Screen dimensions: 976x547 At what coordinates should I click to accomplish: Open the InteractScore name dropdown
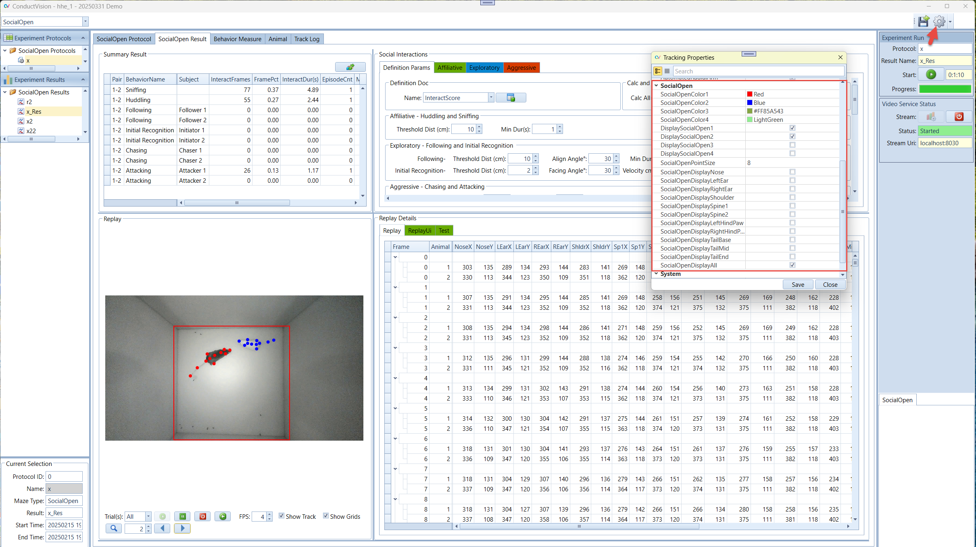pyautogui.click(x=491, y=98)
